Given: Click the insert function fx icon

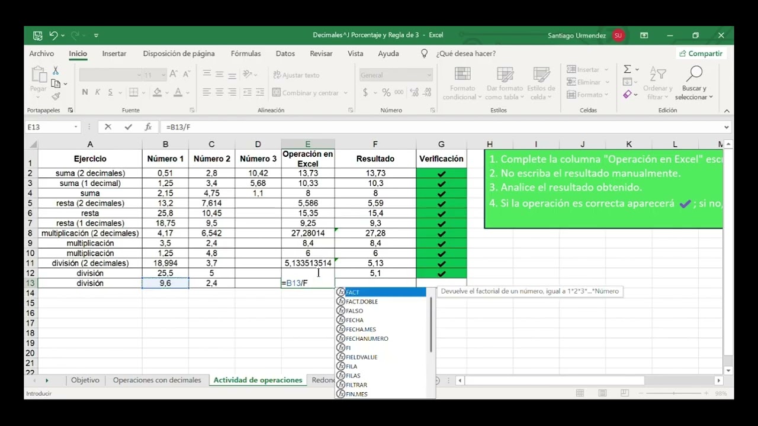Looking at the screenshot, I should [x=149, y=127].
